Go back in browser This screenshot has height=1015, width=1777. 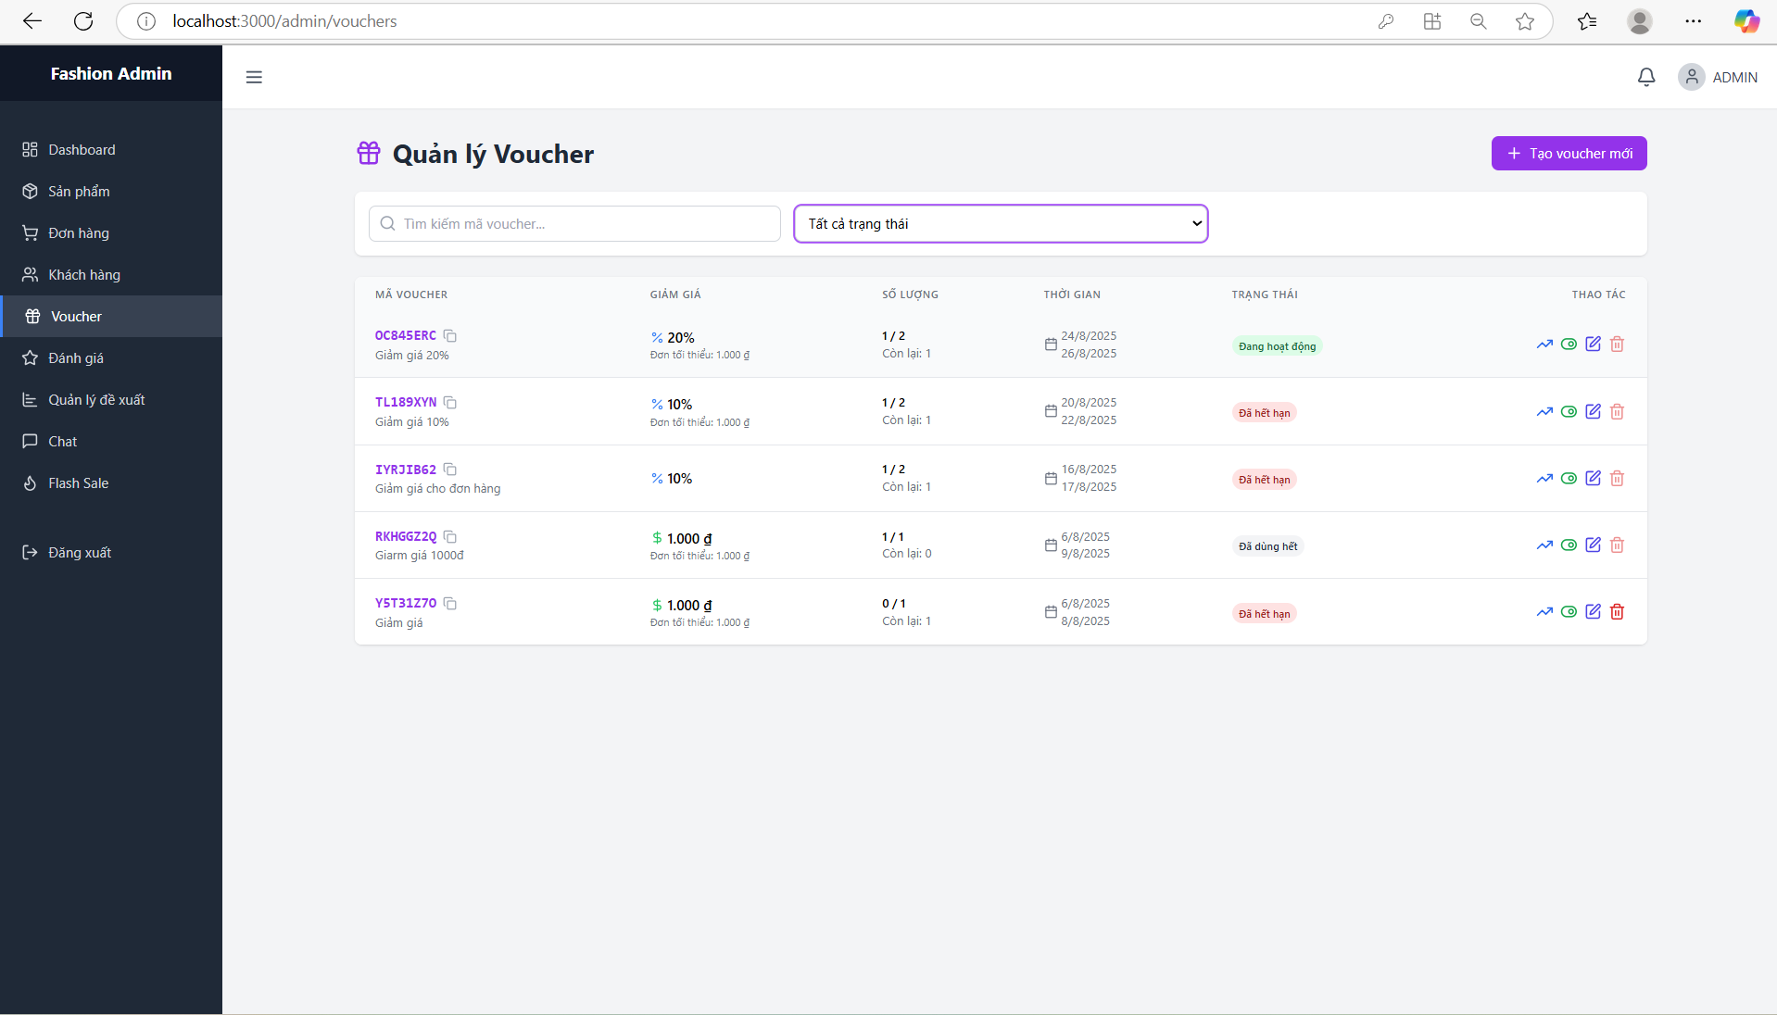pos(32,21)
